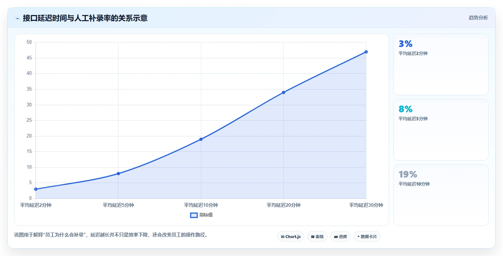Select the Chart.js tag chip
The height and width of the screenshot is (256, 503).
click(x=291, y=237)
